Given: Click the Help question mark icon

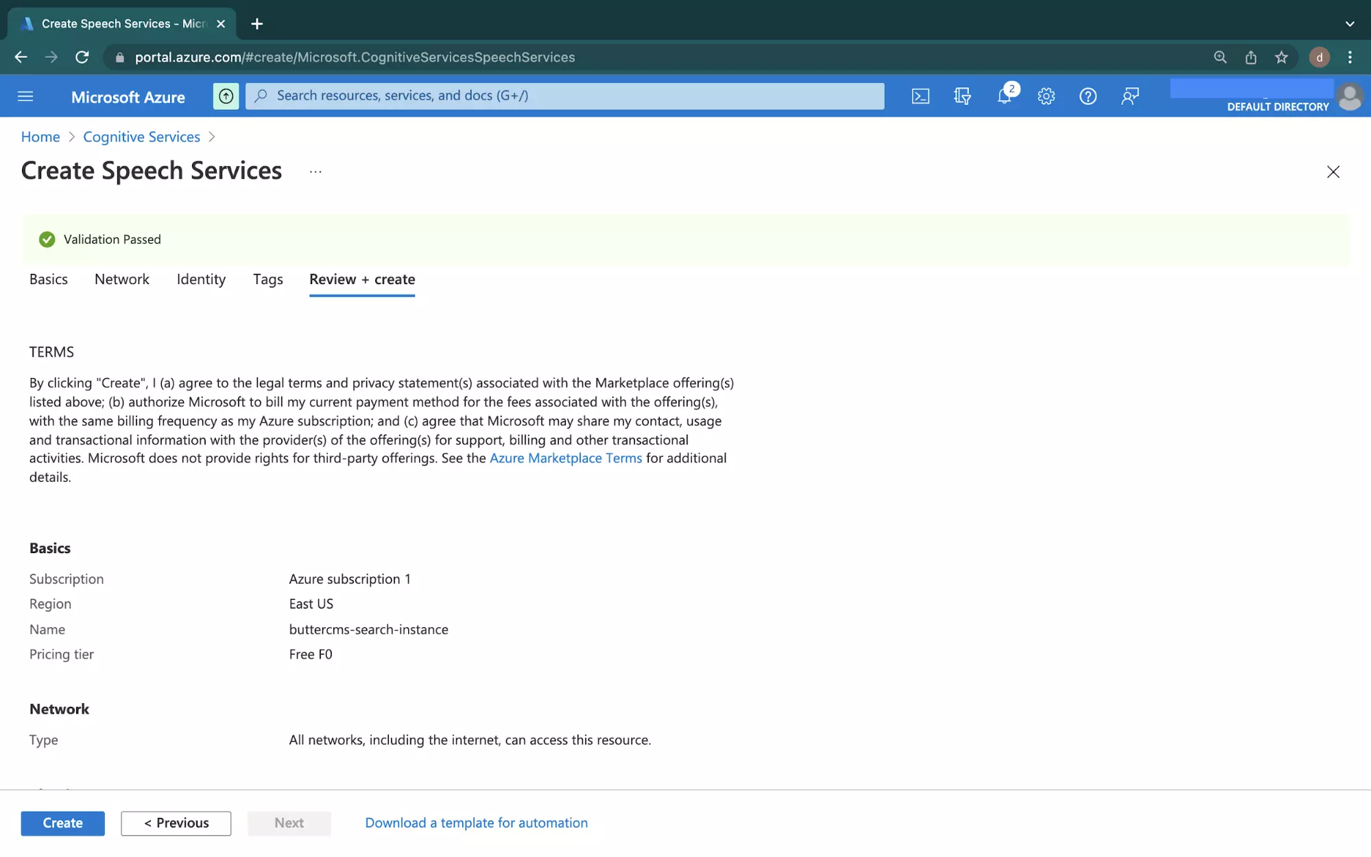Looking at the screenshot, I should [x=1087, y=95].
